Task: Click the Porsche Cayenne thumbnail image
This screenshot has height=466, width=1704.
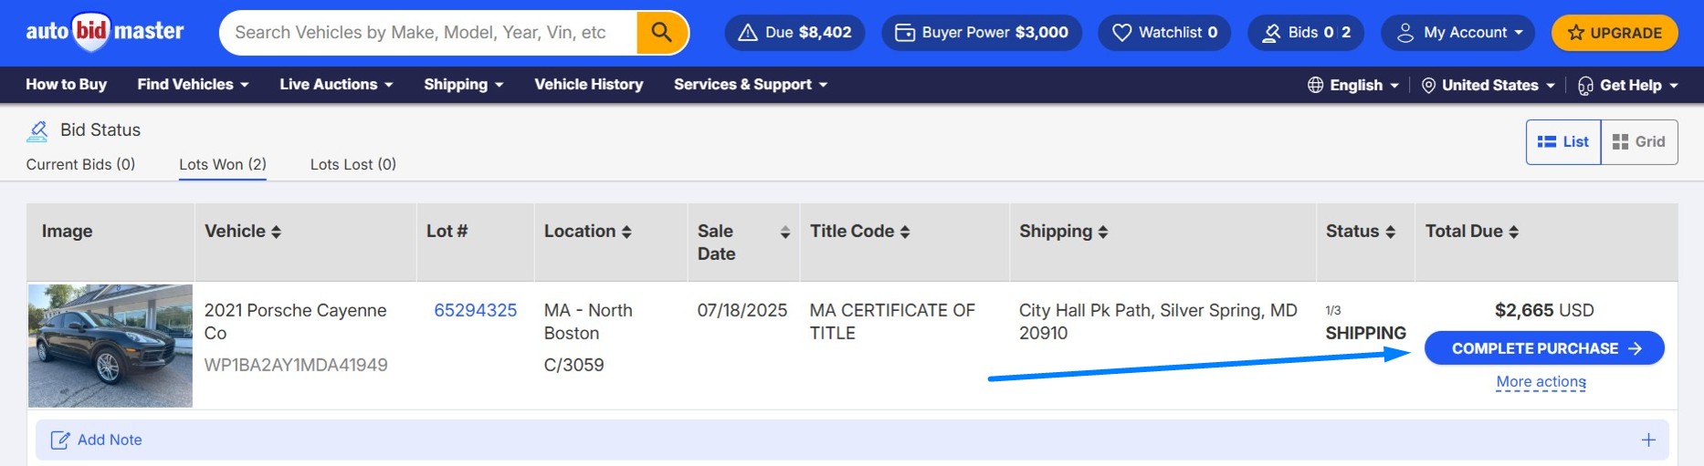Action: pyautogui.click(x=110, y=346)
